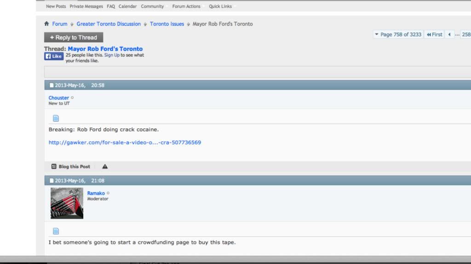Click post icon in Chouster's message
The width and height of the screenshot is (471, 264).
(x=56, y=118)
